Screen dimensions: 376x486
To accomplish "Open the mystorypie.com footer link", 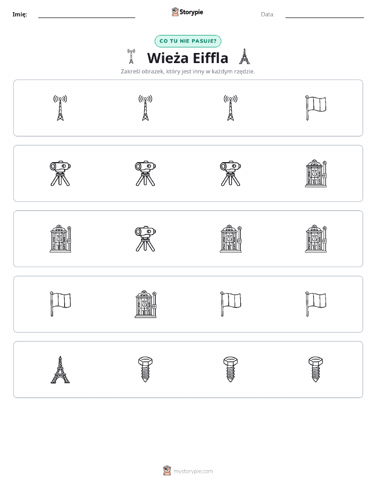I will pos(193,471).
